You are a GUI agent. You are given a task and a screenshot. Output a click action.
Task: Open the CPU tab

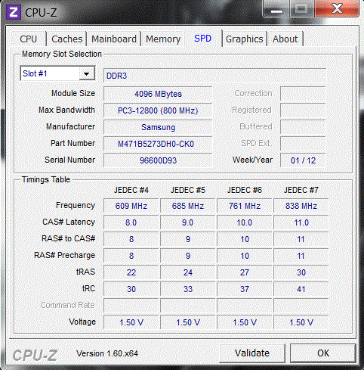pos(28,39)
